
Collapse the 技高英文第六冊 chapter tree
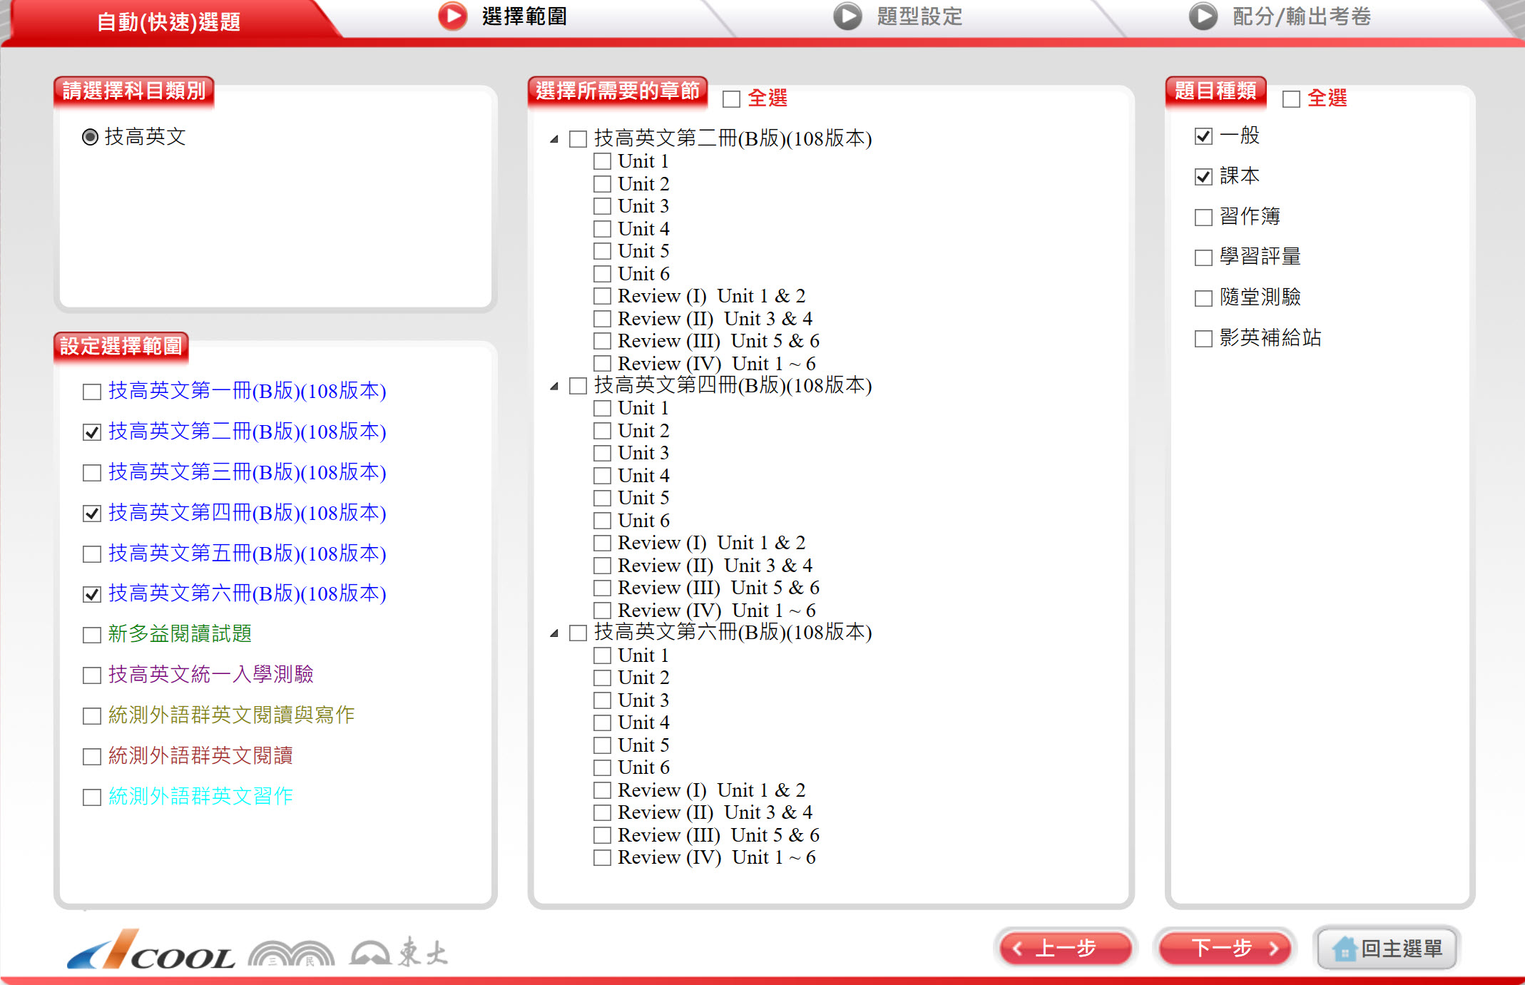pyautogui.click(x=554, y=633)
